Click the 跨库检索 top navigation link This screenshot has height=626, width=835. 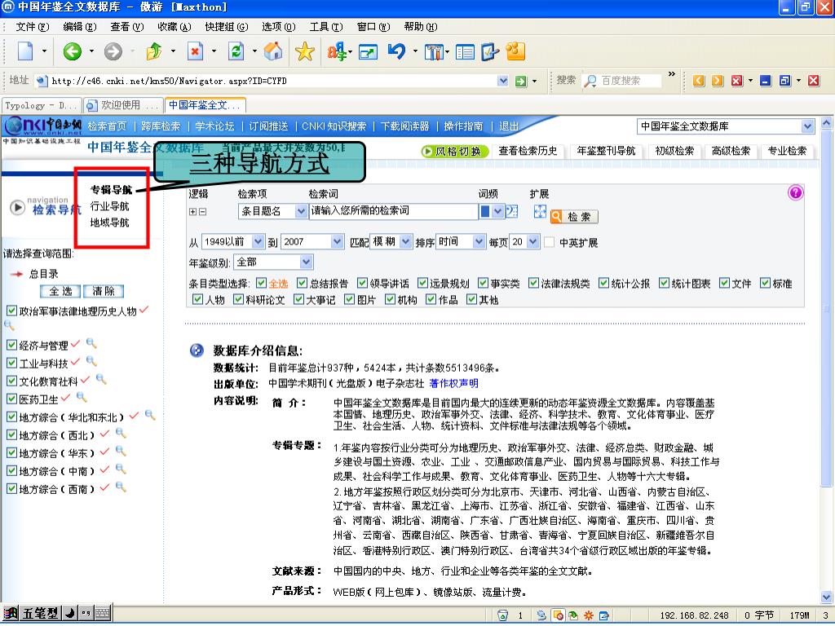[x=161, y=126]
